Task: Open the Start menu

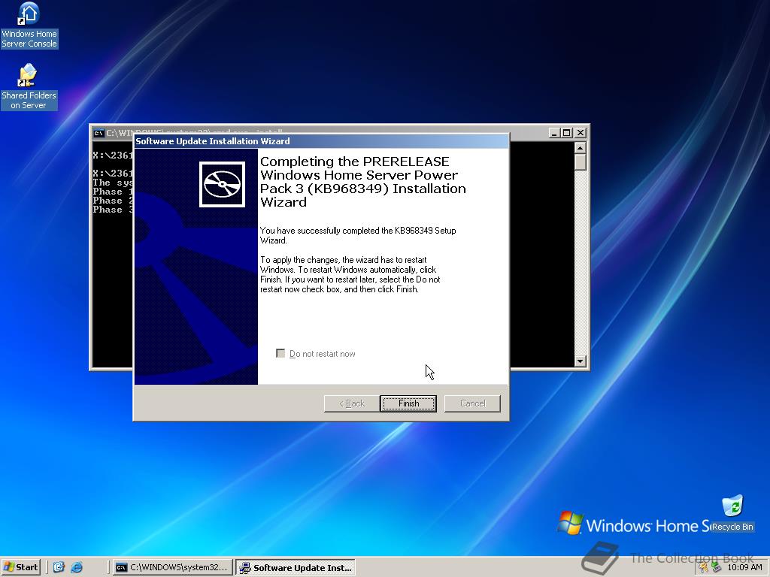Action: 20,567
